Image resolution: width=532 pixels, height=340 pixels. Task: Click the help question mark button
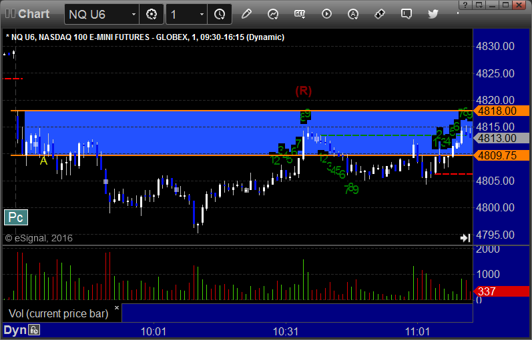(465, 5)
